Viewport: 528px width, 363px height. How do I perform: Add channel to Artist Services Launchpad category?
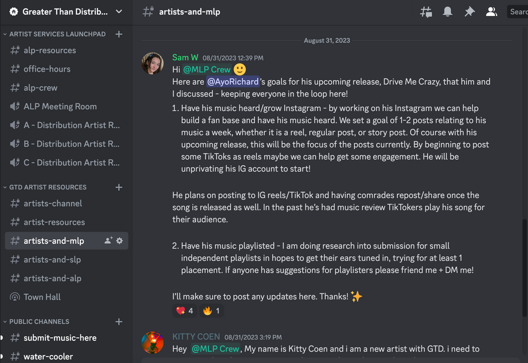pos(119,34)
